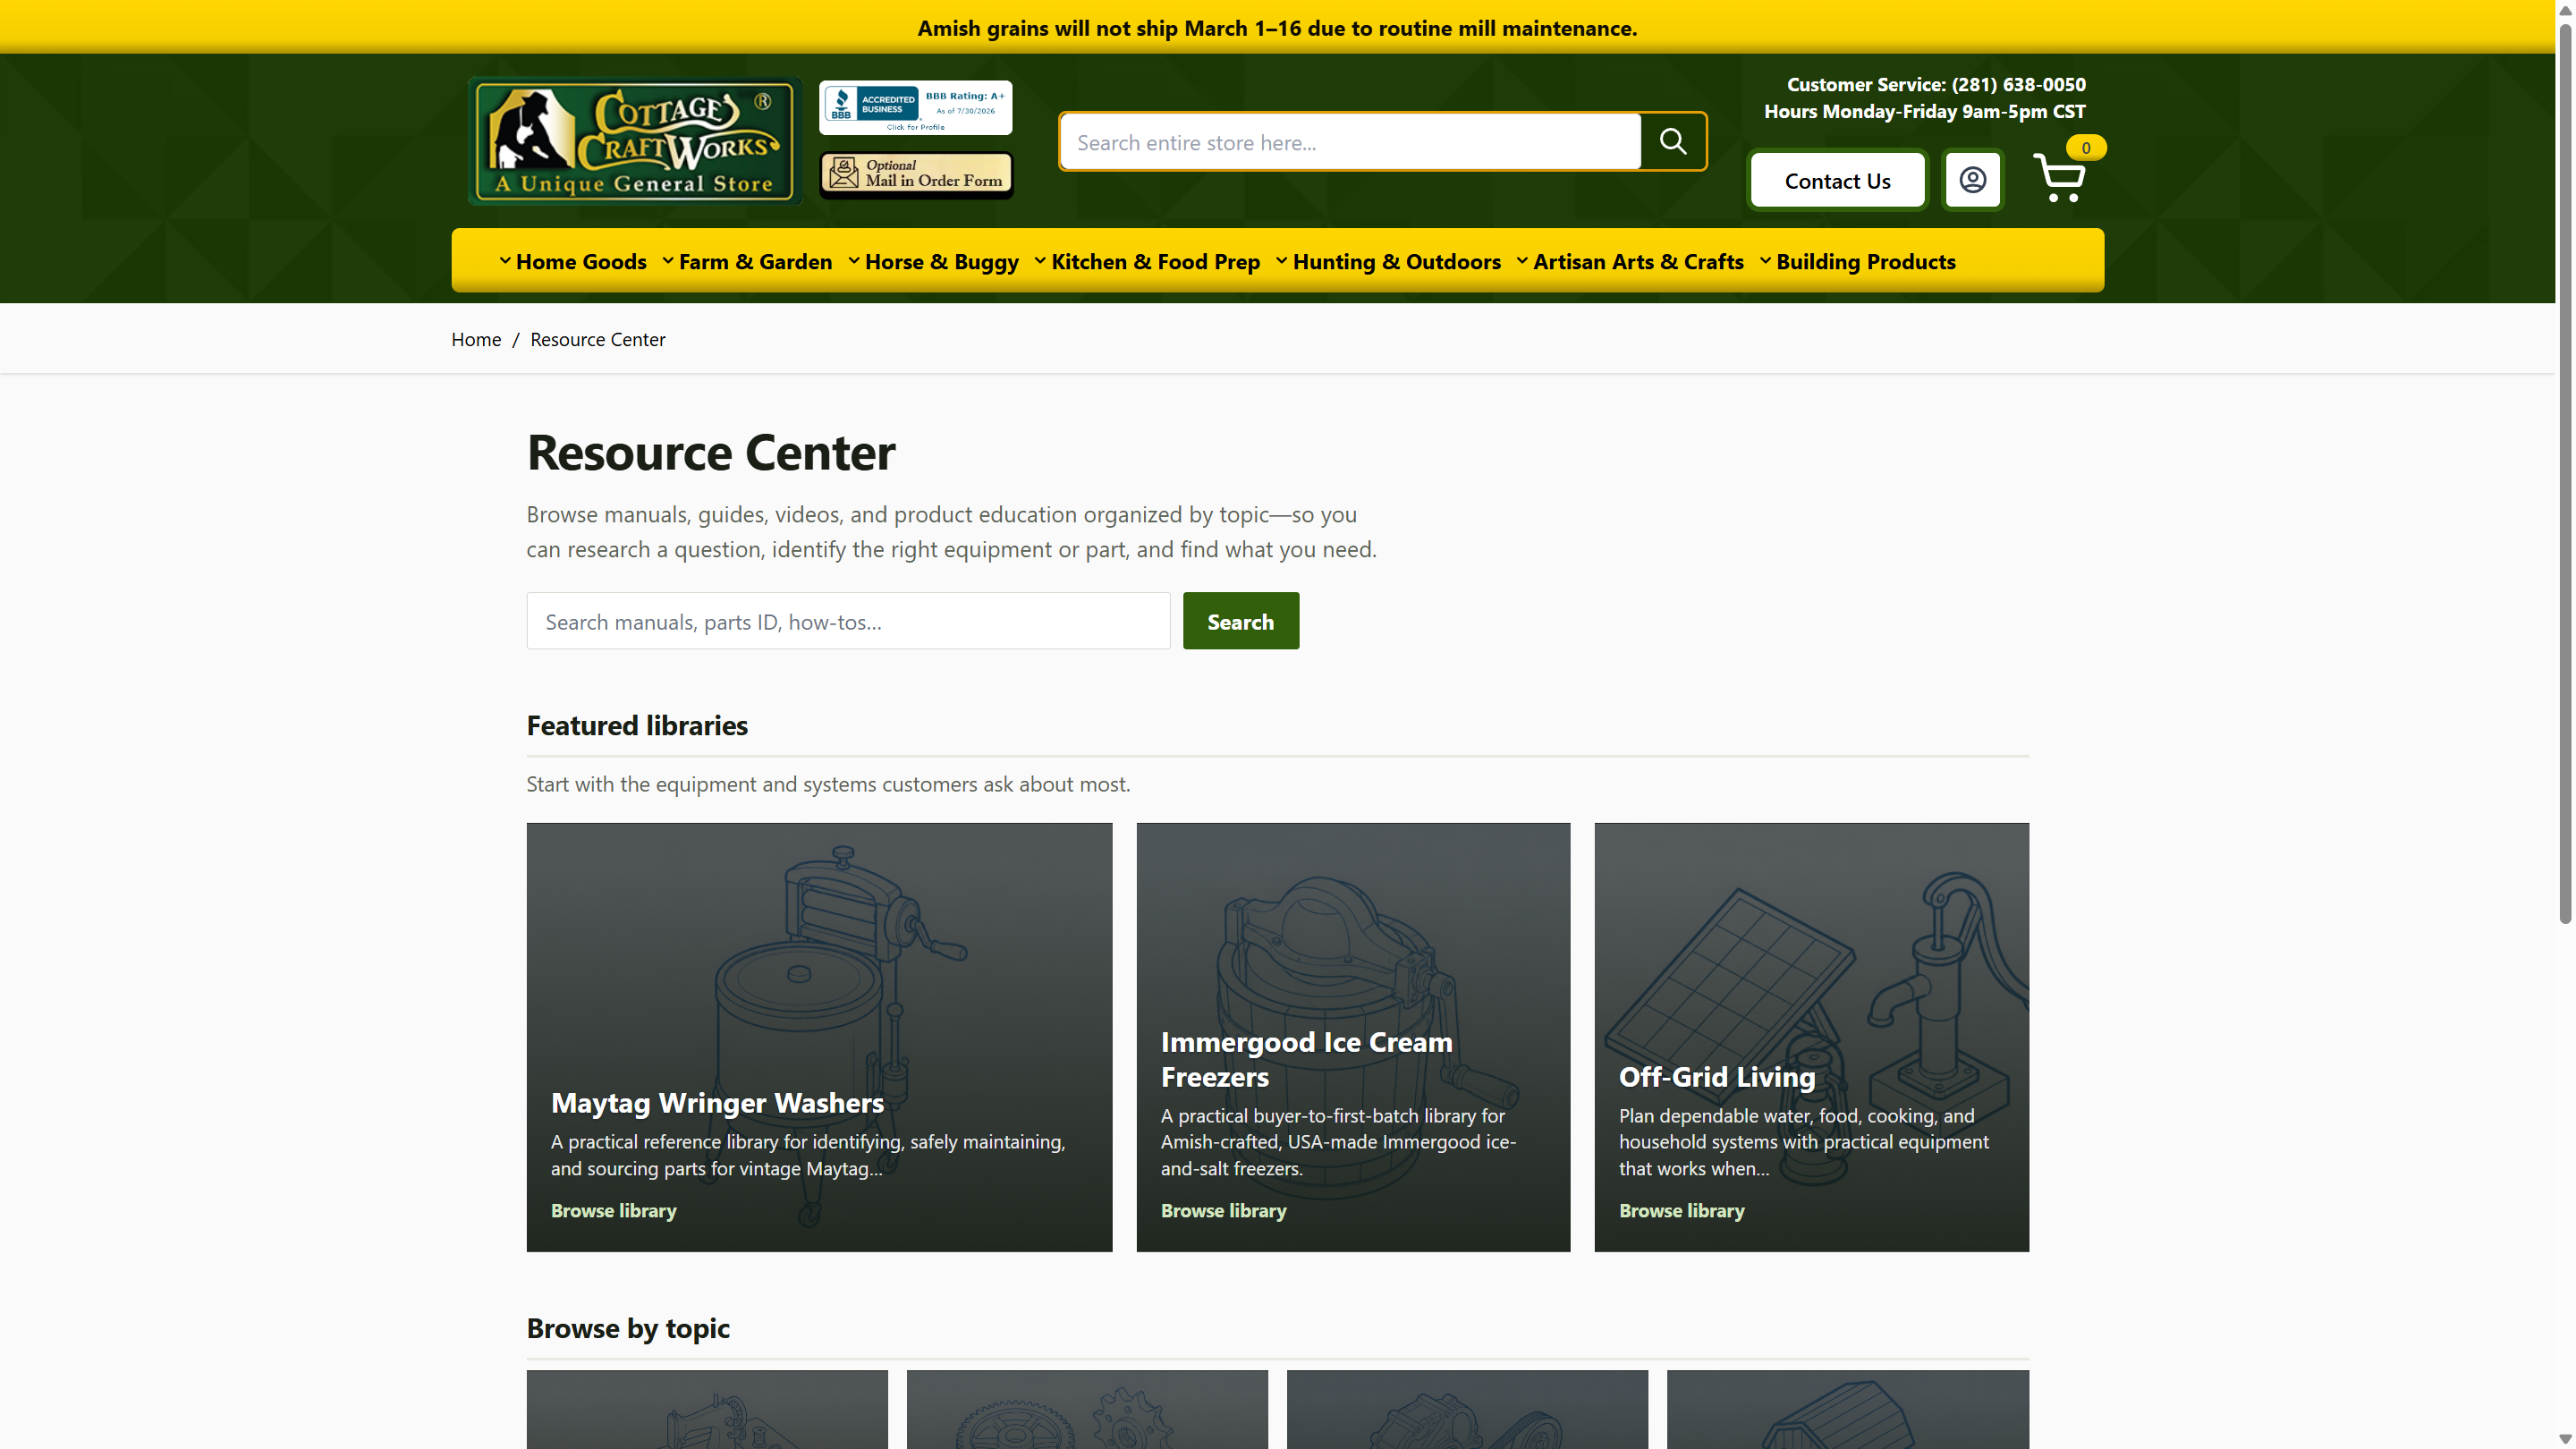The height and width of the screenshot is (1449, 2576).
Task: Open the Hunting & Outdoors menu
Action: 1396,261
